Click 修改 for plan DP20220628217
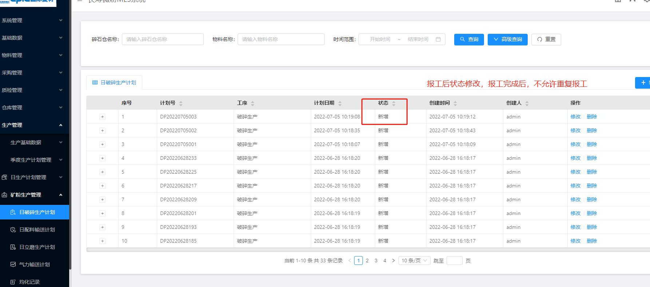 [x=575, y=186]
